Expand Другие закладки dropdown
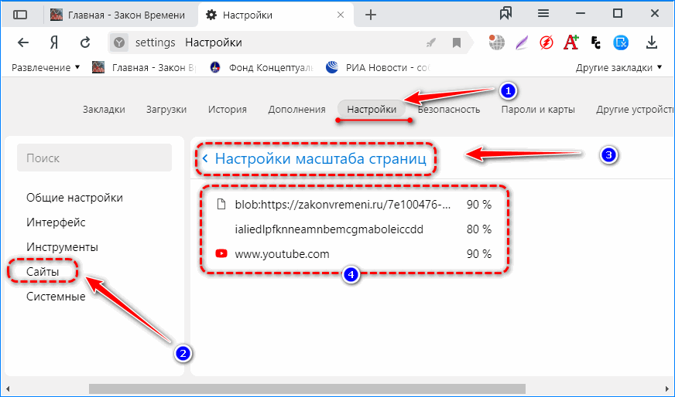Screen dimensions: 675x397 (618, 67)
